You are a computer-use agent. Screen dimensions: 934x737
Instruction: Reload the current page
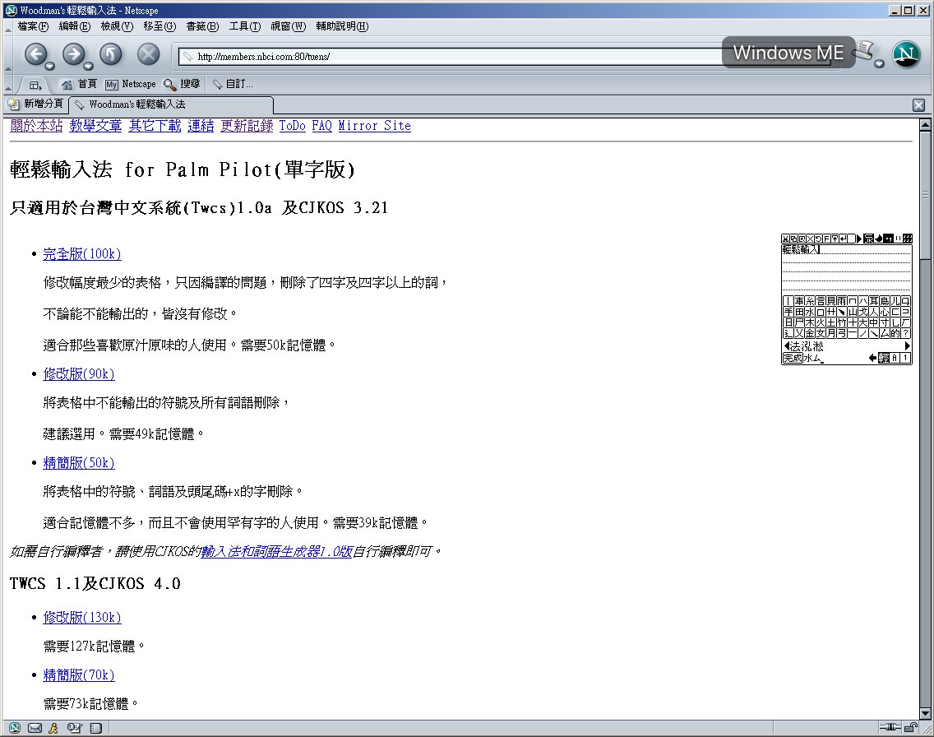tap(110, 55)
